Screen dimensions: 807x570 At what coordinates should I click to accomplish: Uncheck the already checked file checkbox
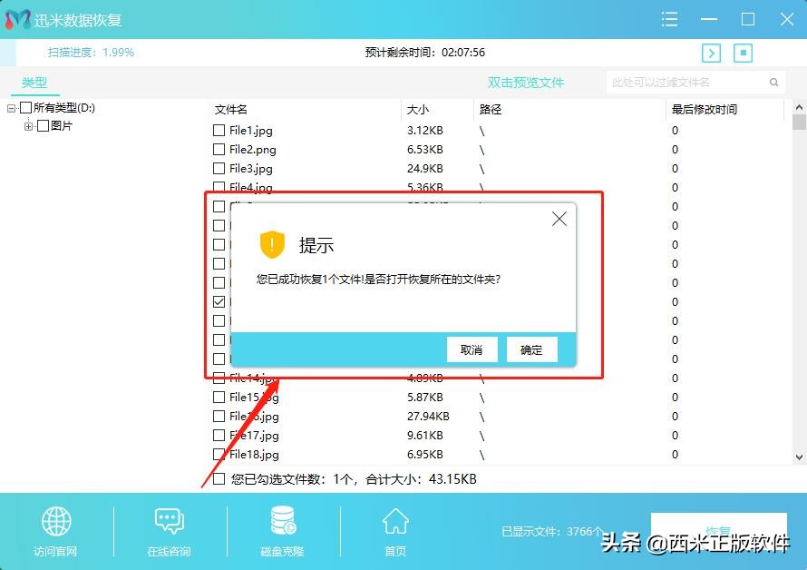(219, 302)
